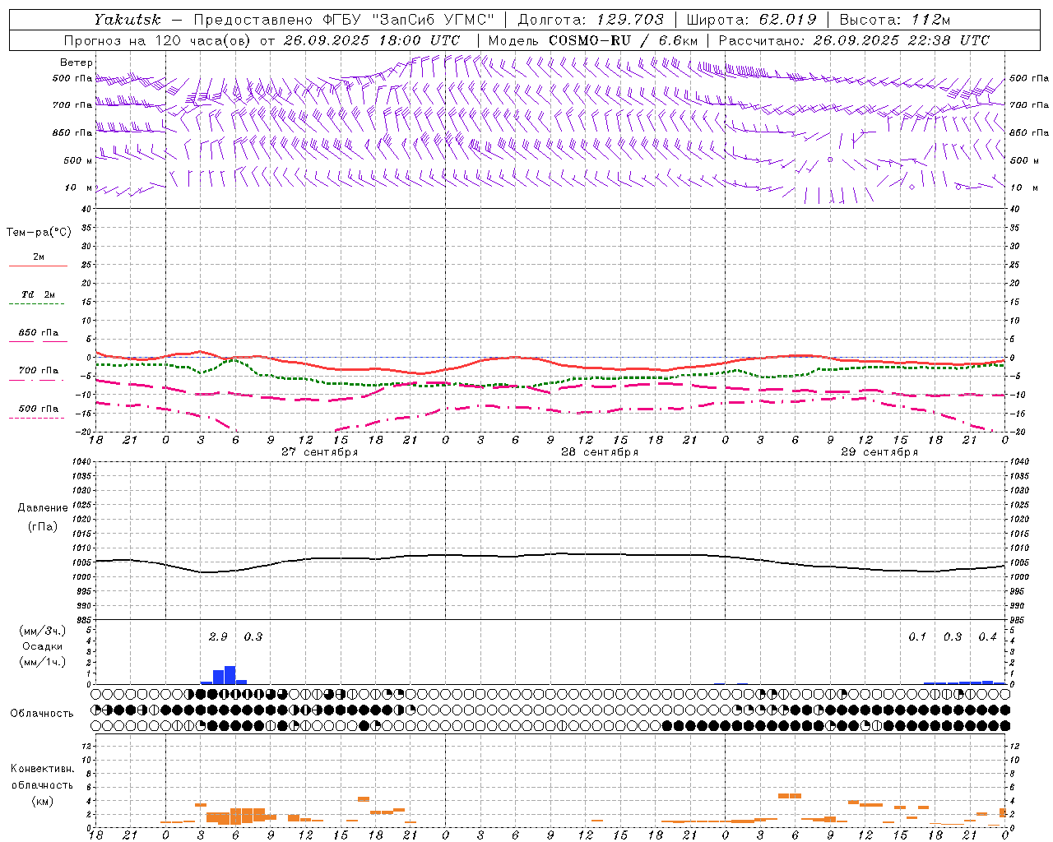Image resolution: width=1053 pixels, height=842 pixels.
Task: Click the '27 сентября' date label
Action: (x=319, y=452)
